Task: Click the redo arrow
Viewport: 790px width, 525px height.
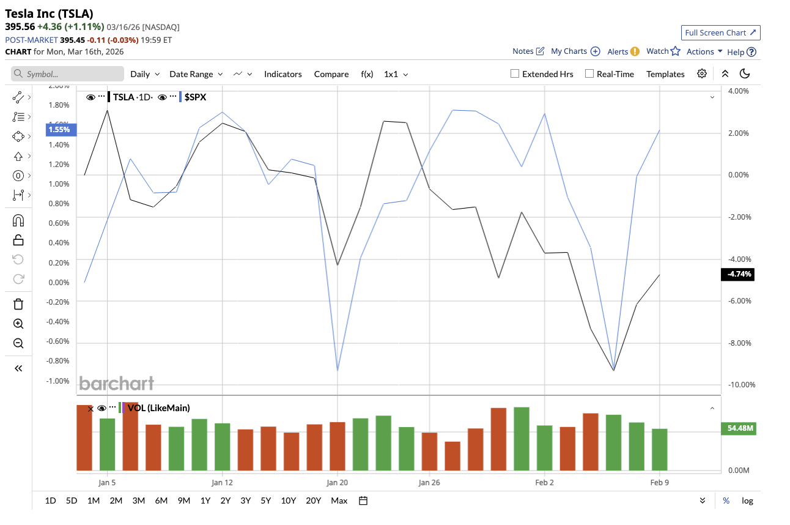Action: coord(18,279)
